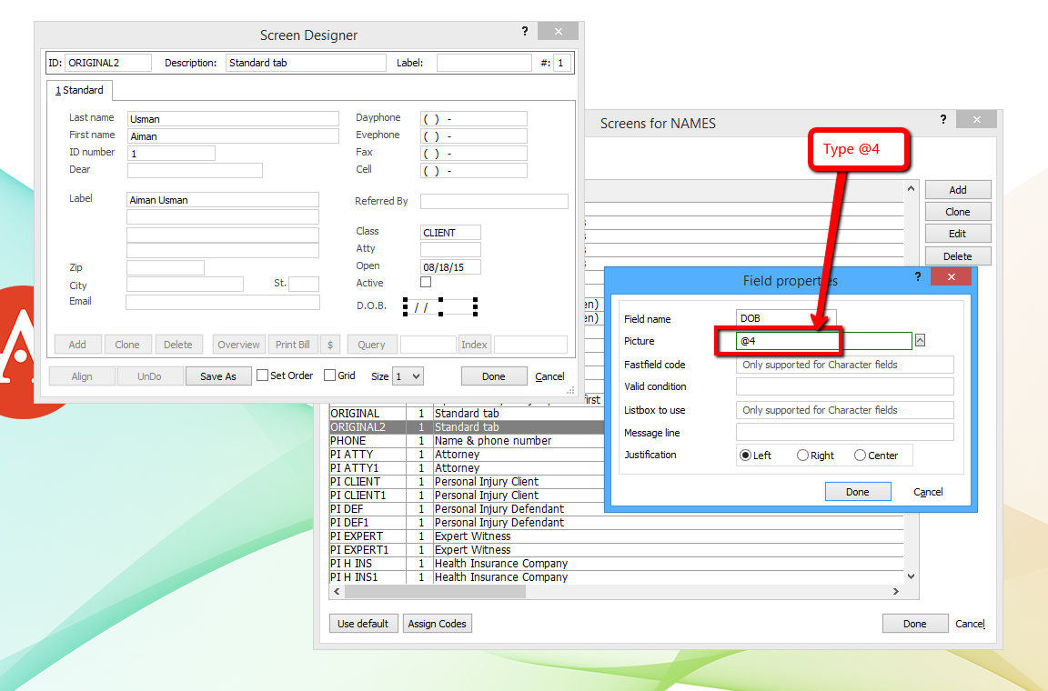Click the Picture input field
This screenshot has width=1048, height=691.
[824, 341]
